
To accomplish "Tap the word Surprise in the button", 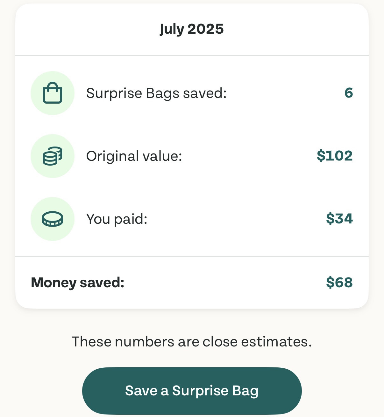I will point(200,391).
